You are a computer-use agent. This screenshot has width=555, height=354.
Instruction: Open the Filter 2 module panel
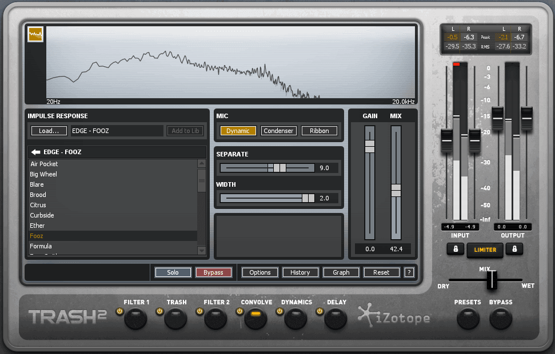(215, 318)
